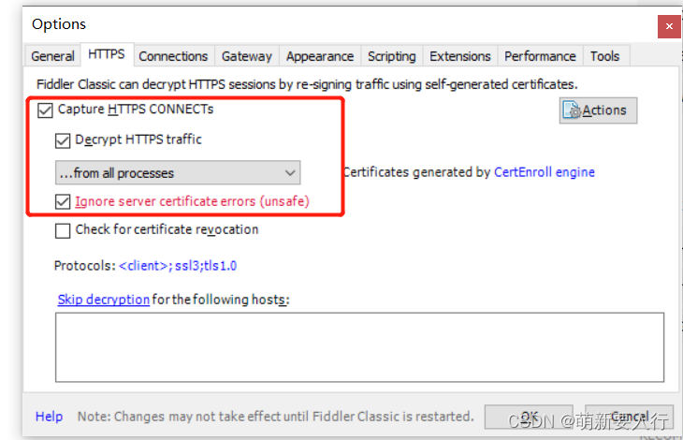Open the Tools tab
683x440 pixels.
[x=604, y=56]
